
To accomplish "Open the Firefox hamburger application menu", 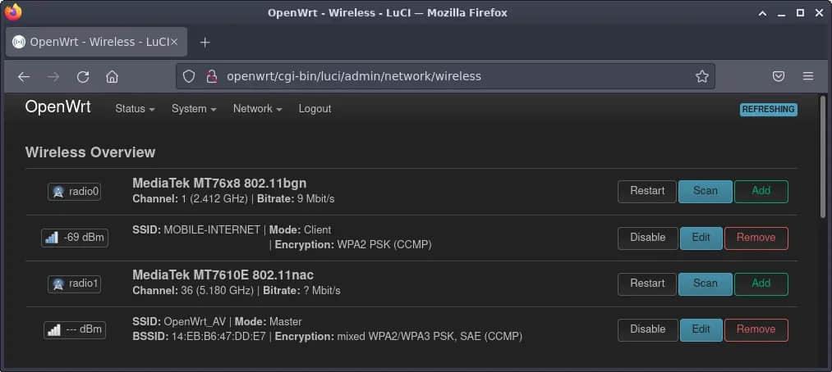I will [x=808, y=76].
